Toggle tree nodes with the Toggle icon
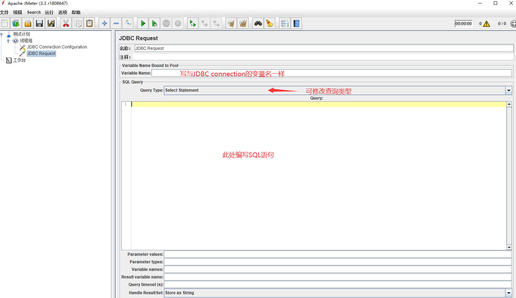 tap(128, 23)
